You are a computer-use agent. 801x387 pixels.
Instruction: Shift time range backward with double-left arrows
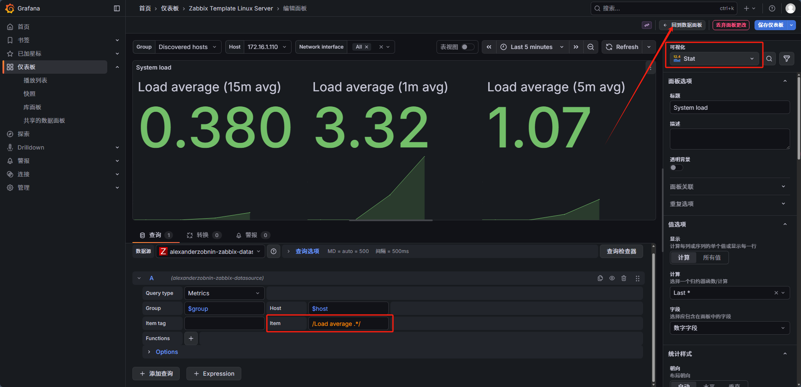tap(489, 47)
